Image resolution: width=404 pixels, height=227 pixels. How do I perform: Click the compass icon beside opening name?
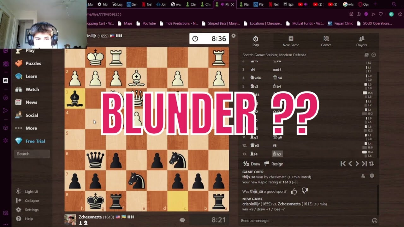(x=374, y=55)
